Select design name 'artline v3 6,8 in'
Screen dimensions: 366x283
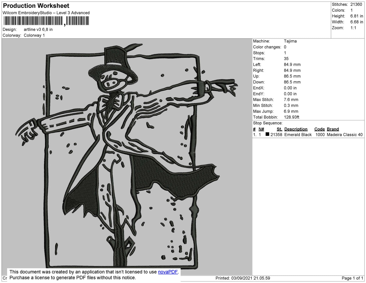[x=38, y=29]
